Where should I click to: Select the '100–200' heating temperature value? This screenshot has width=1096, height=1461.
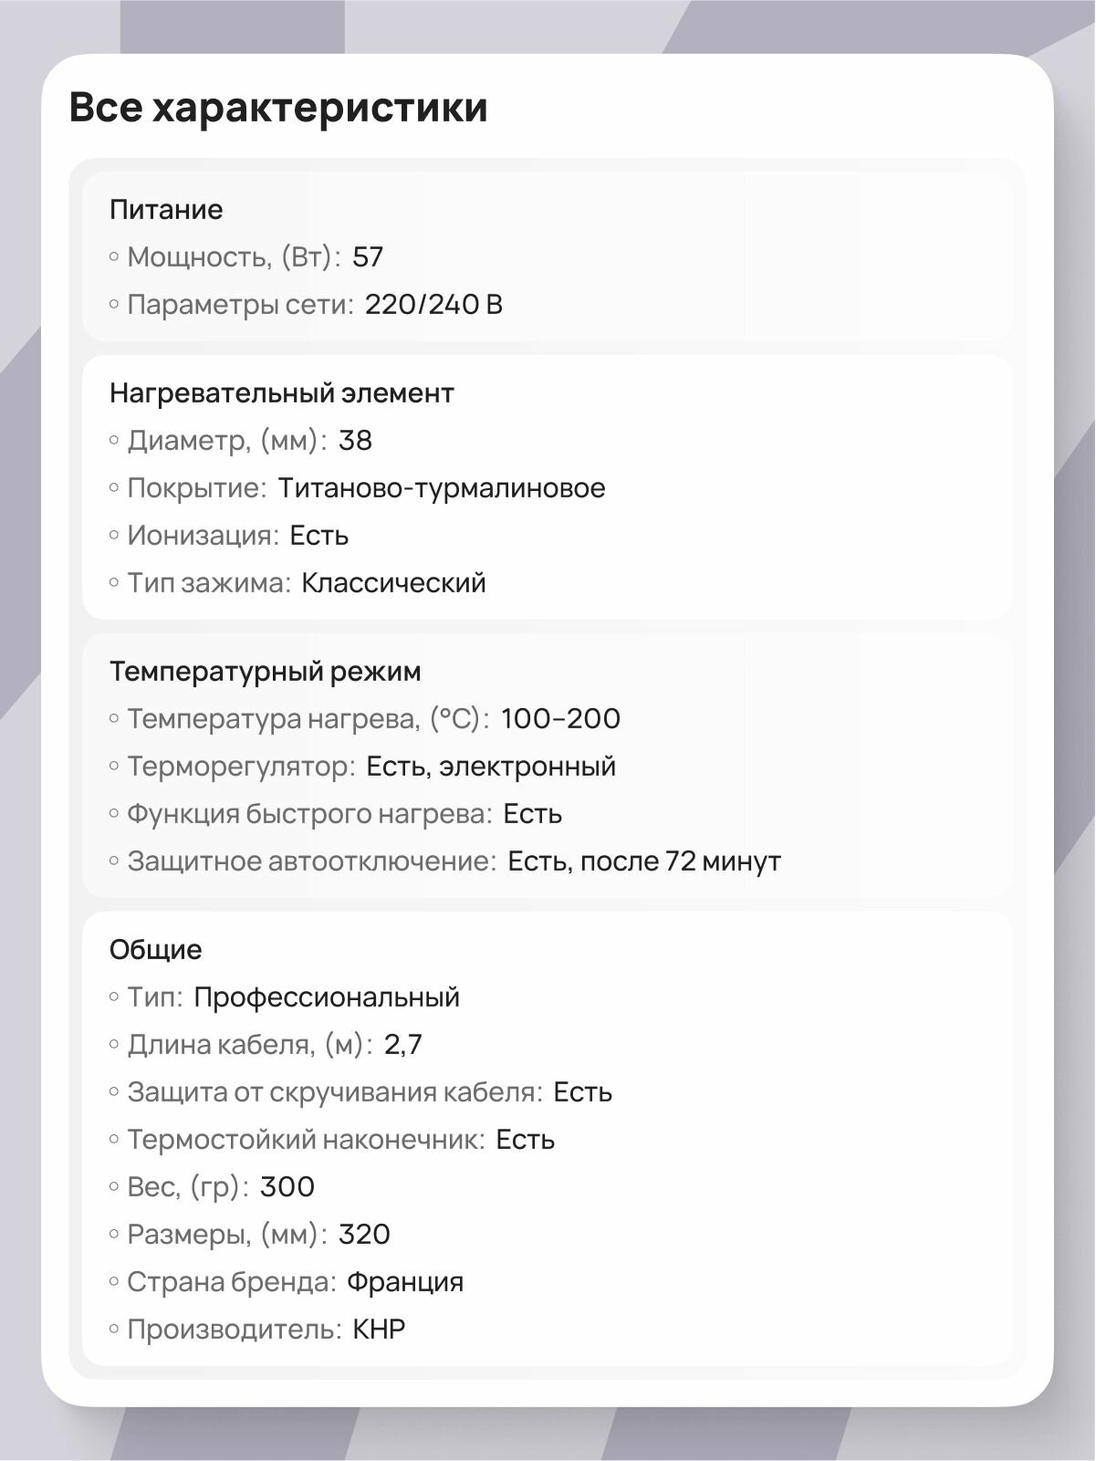tap(561, 719)
